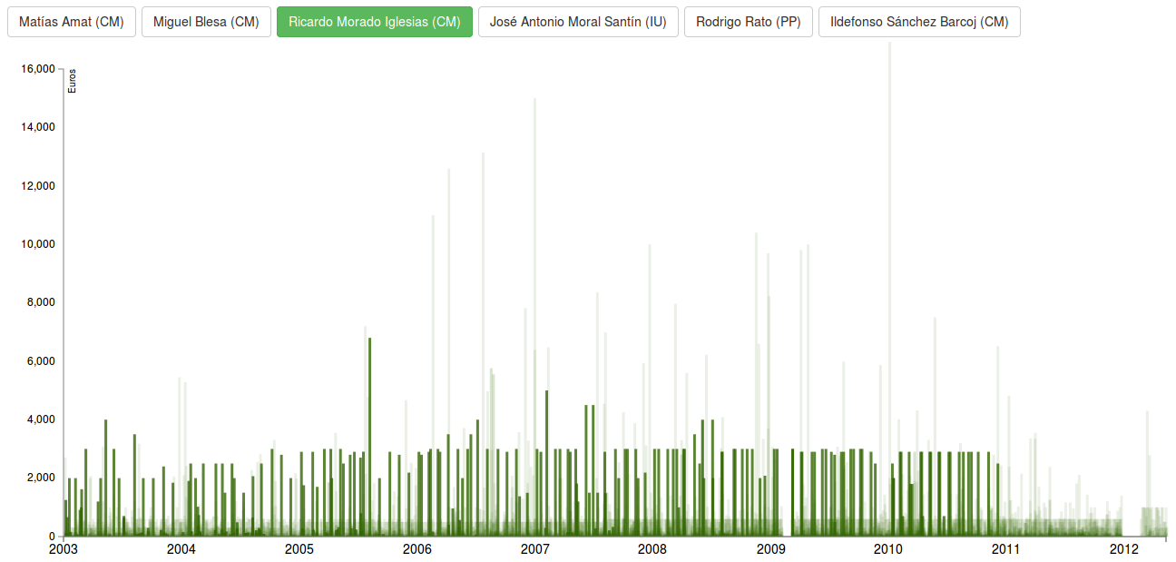Click the 2006 year tick label
The image size is (1176, 562).
[417, 549]
